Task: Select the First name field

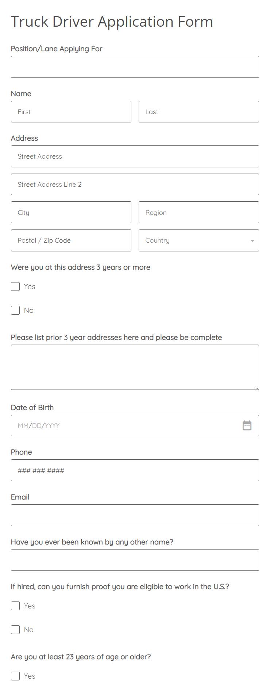Action: 71,111
